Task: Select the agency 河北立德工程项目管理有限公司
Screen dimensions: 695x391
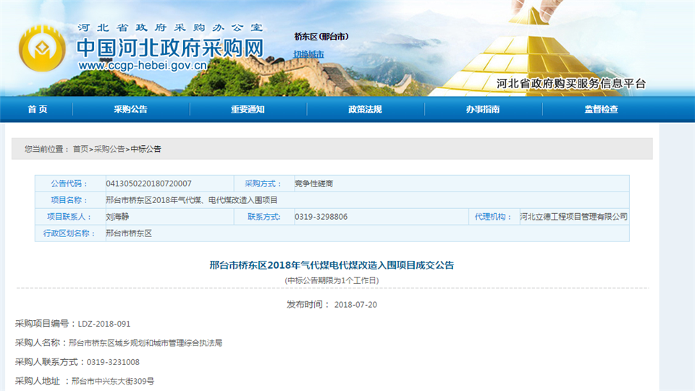Action: [x=574, y=217]
